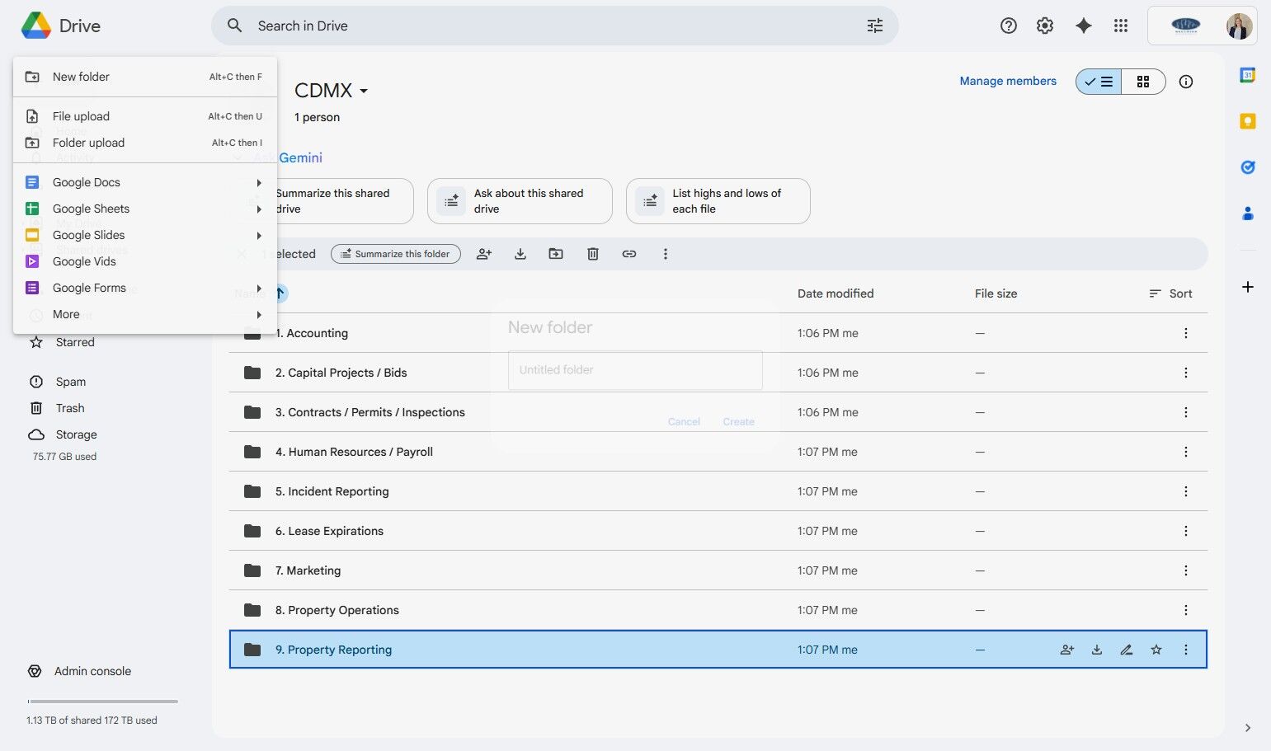This screenshot has width=1271, height=751.
Task: Create a new Google Docs file
Action: click(145, 182)
